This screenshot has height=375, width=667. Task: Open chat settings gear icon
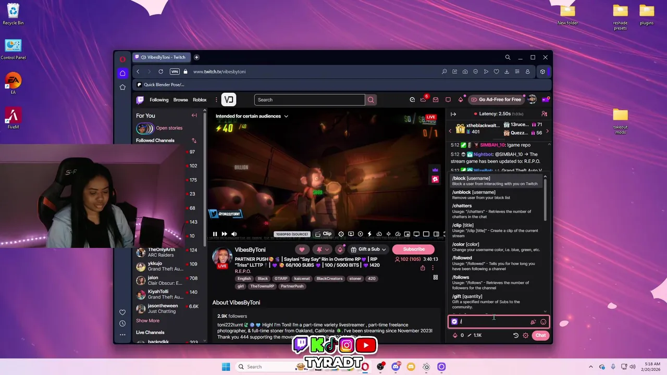[525, 335]
